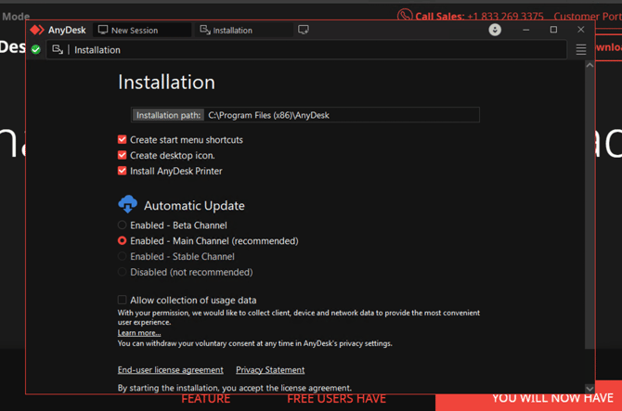Click the Installation heading text
The width and height of the screenshot is (622, 411).
point(166,82)
